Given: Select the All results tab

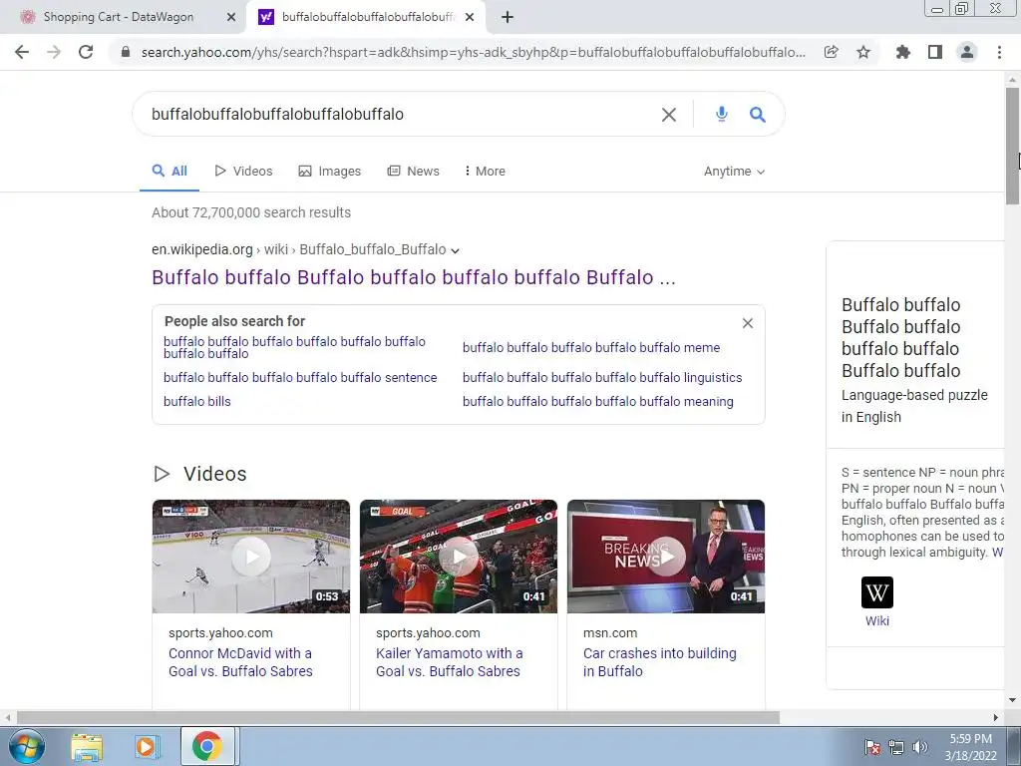Looking at the screenshot, I should pyautogui.click(x=170, y=172).
